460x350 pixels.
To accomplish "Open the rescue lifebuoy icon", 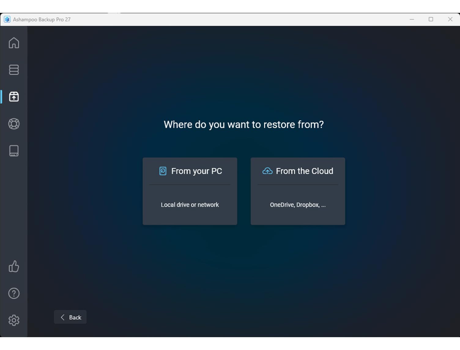I will (x=14, y=124).
